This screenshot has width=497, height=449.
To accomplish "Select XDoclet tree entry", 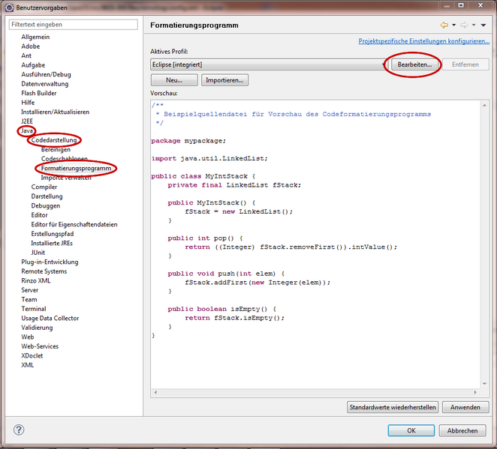I will [x=32, y=355].
